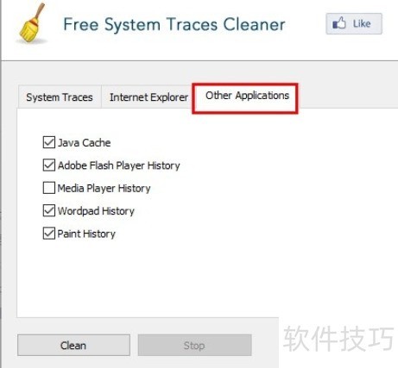398x368 pixels.
Task: Click the thumbs-up icon in Like button
Action: [x=339, y=23]
